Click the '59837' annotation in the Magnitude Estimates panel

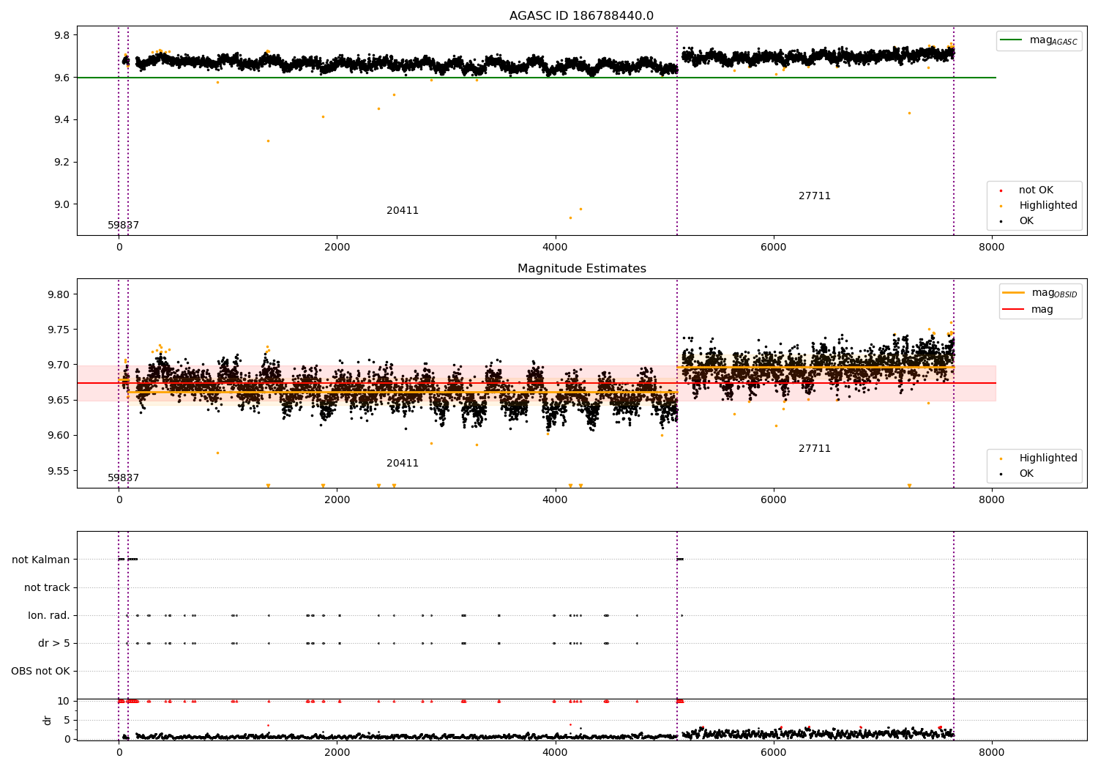pos(123,478)
